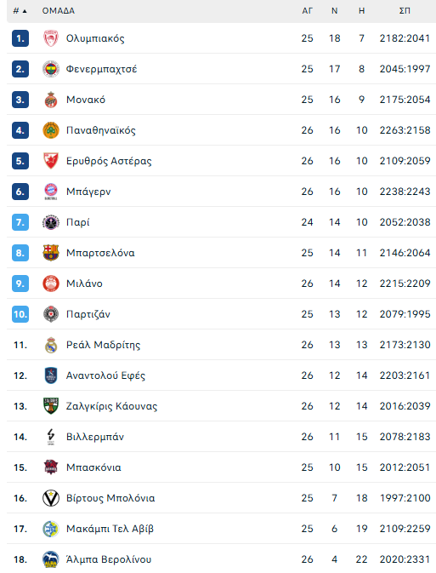The width and height of the screenshot is (436, 573).
Task: Click the blue position badge 1.
Action: [x=20, y=38]
